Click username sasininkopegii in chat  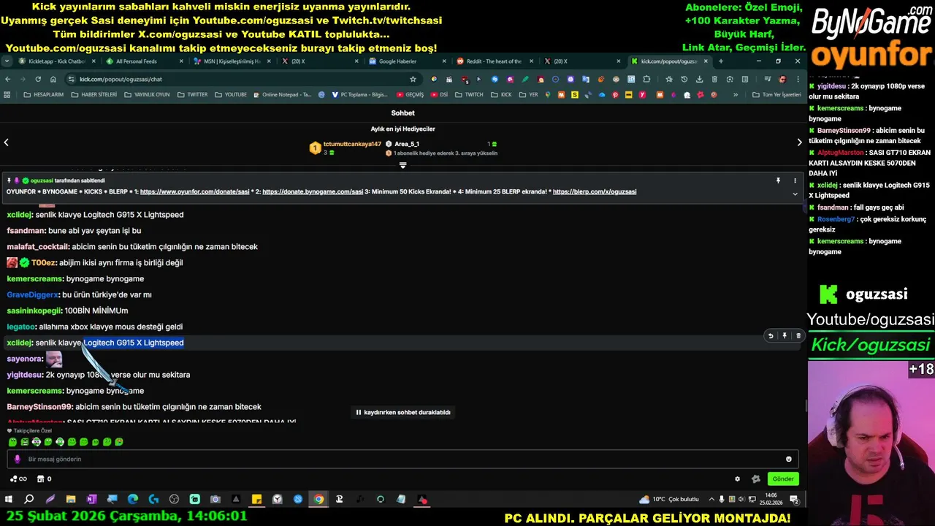pos(34,310)
